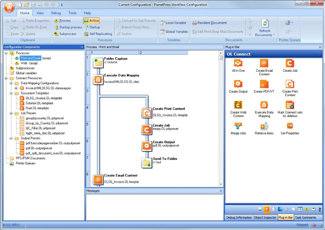Add a Subprocess from the ribbon
The height and width of the screenshot is (230, 325).
coord(65,34)
